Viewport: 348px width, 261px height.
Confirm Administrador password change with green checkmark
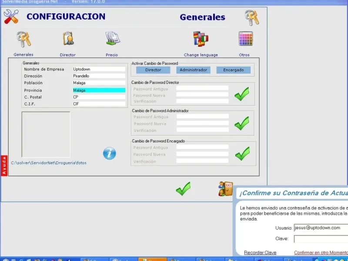242,123
